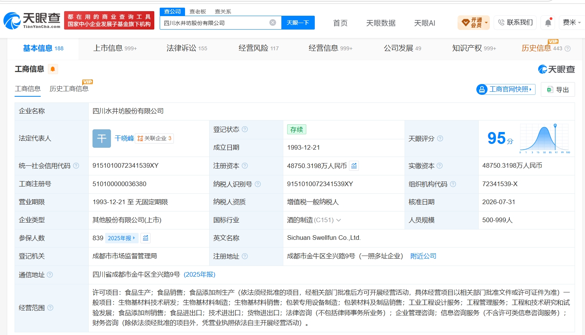
Task: Show insured headcount chart icon
Action: coord(145,238)
